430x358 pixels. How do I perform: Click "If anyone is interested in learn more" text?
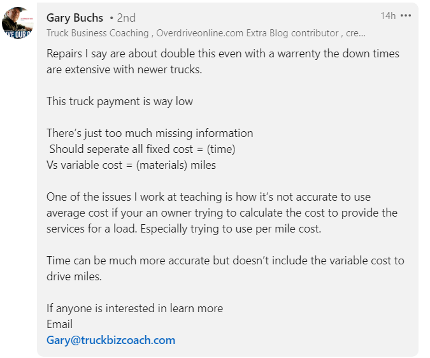coord(134,308)
